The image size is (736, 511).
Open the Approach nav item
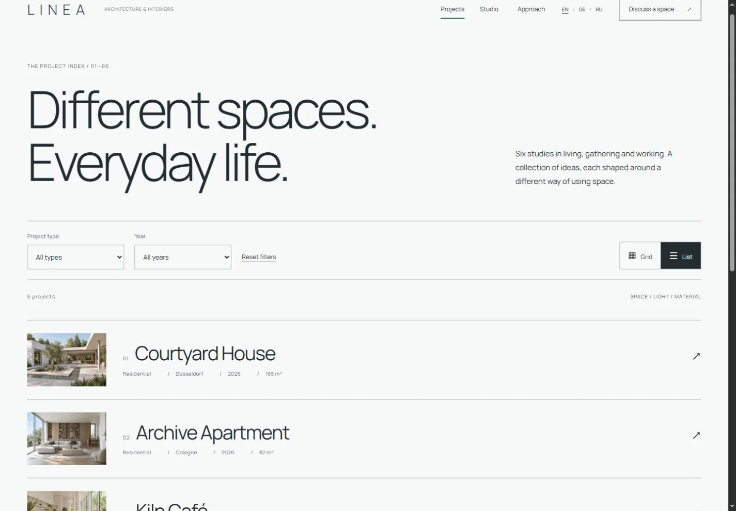coord(531,9)
